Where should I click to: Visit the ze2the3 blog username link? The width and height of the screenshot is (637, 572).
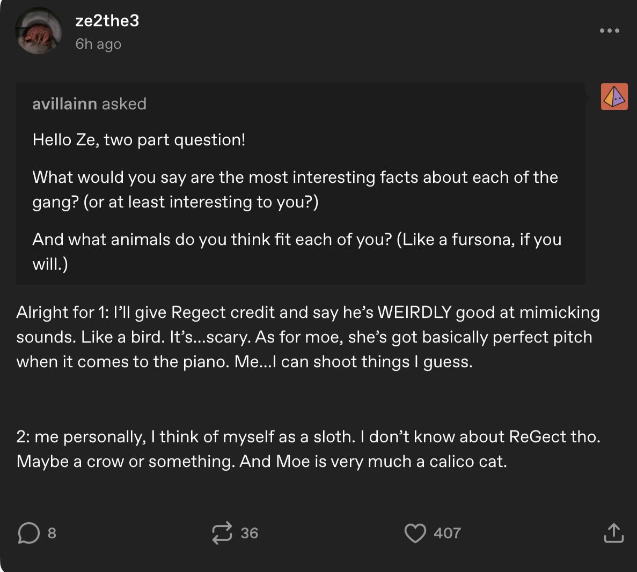tap(107, 20)
